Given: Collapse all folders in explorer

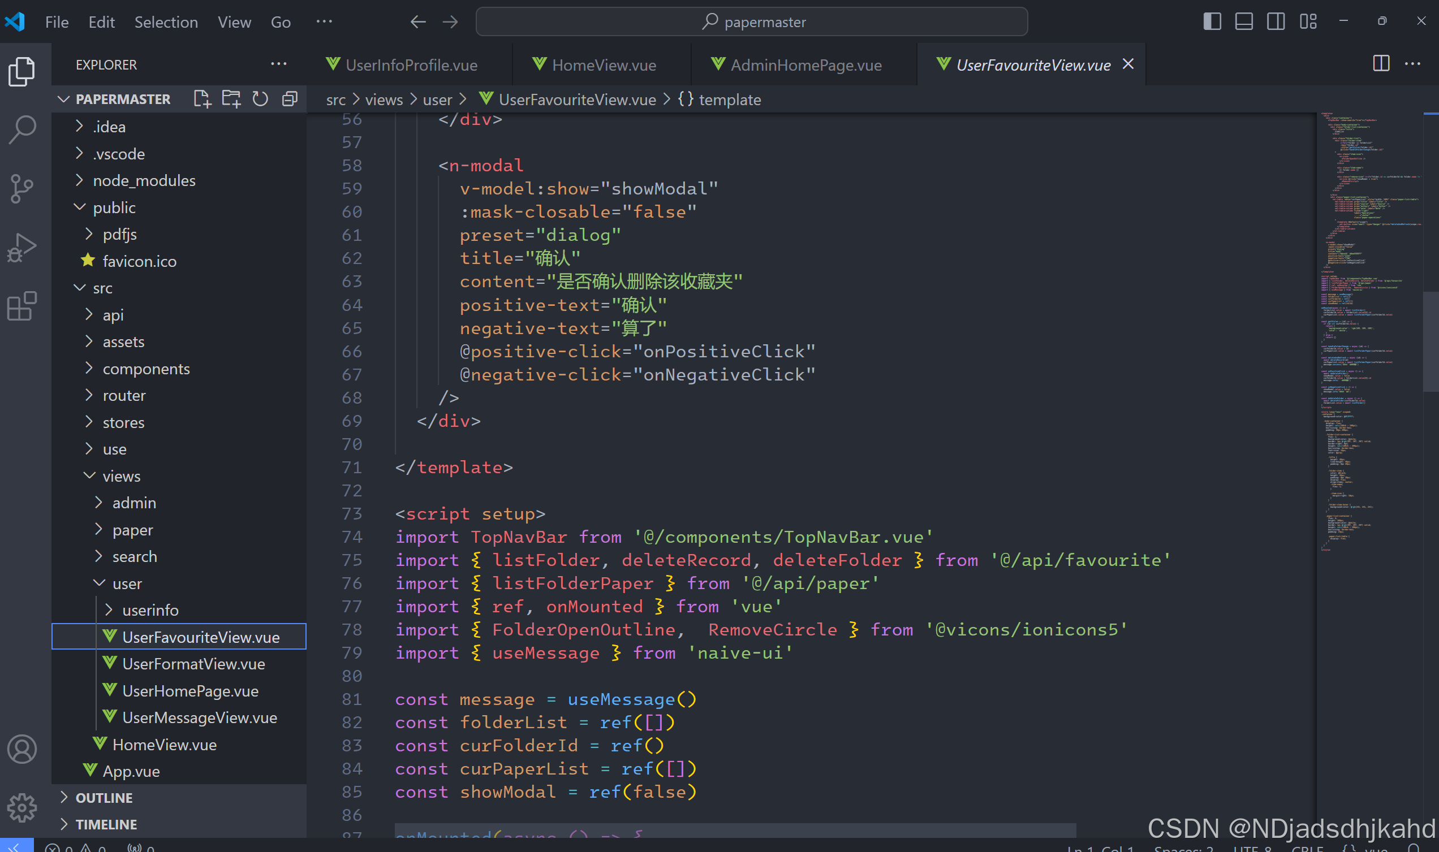Looking at the screenshot, I should pos(290,99).
